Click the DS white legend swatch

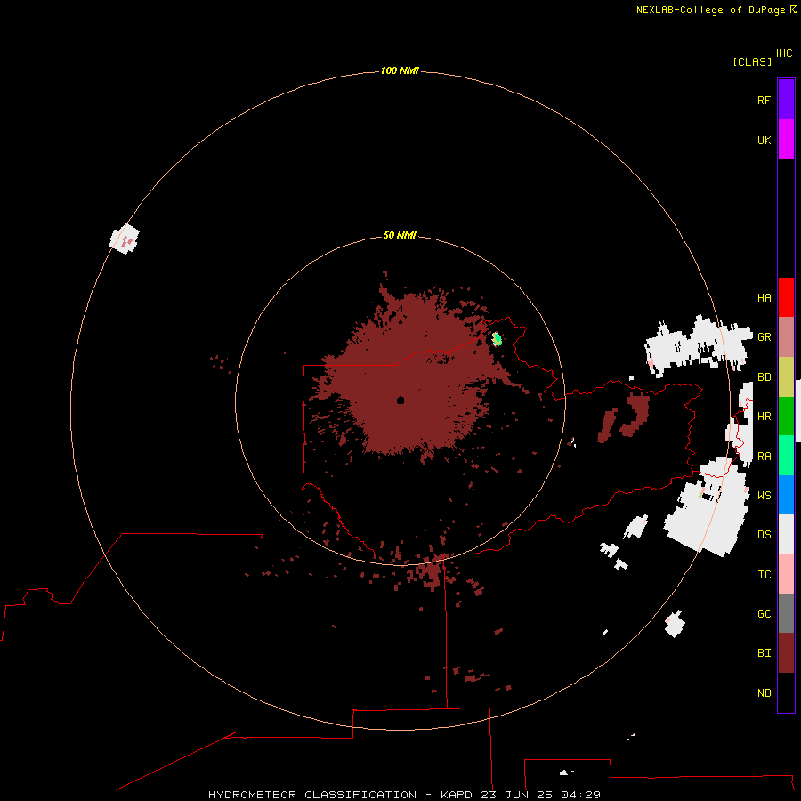point(786,534)
